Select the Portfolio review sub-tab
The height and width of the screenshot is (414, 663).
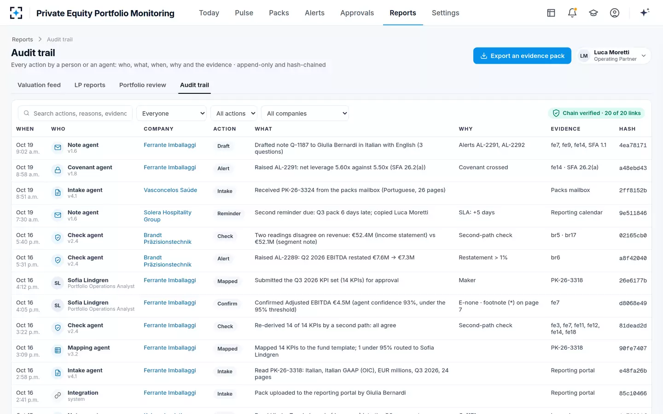pos(143,85)
